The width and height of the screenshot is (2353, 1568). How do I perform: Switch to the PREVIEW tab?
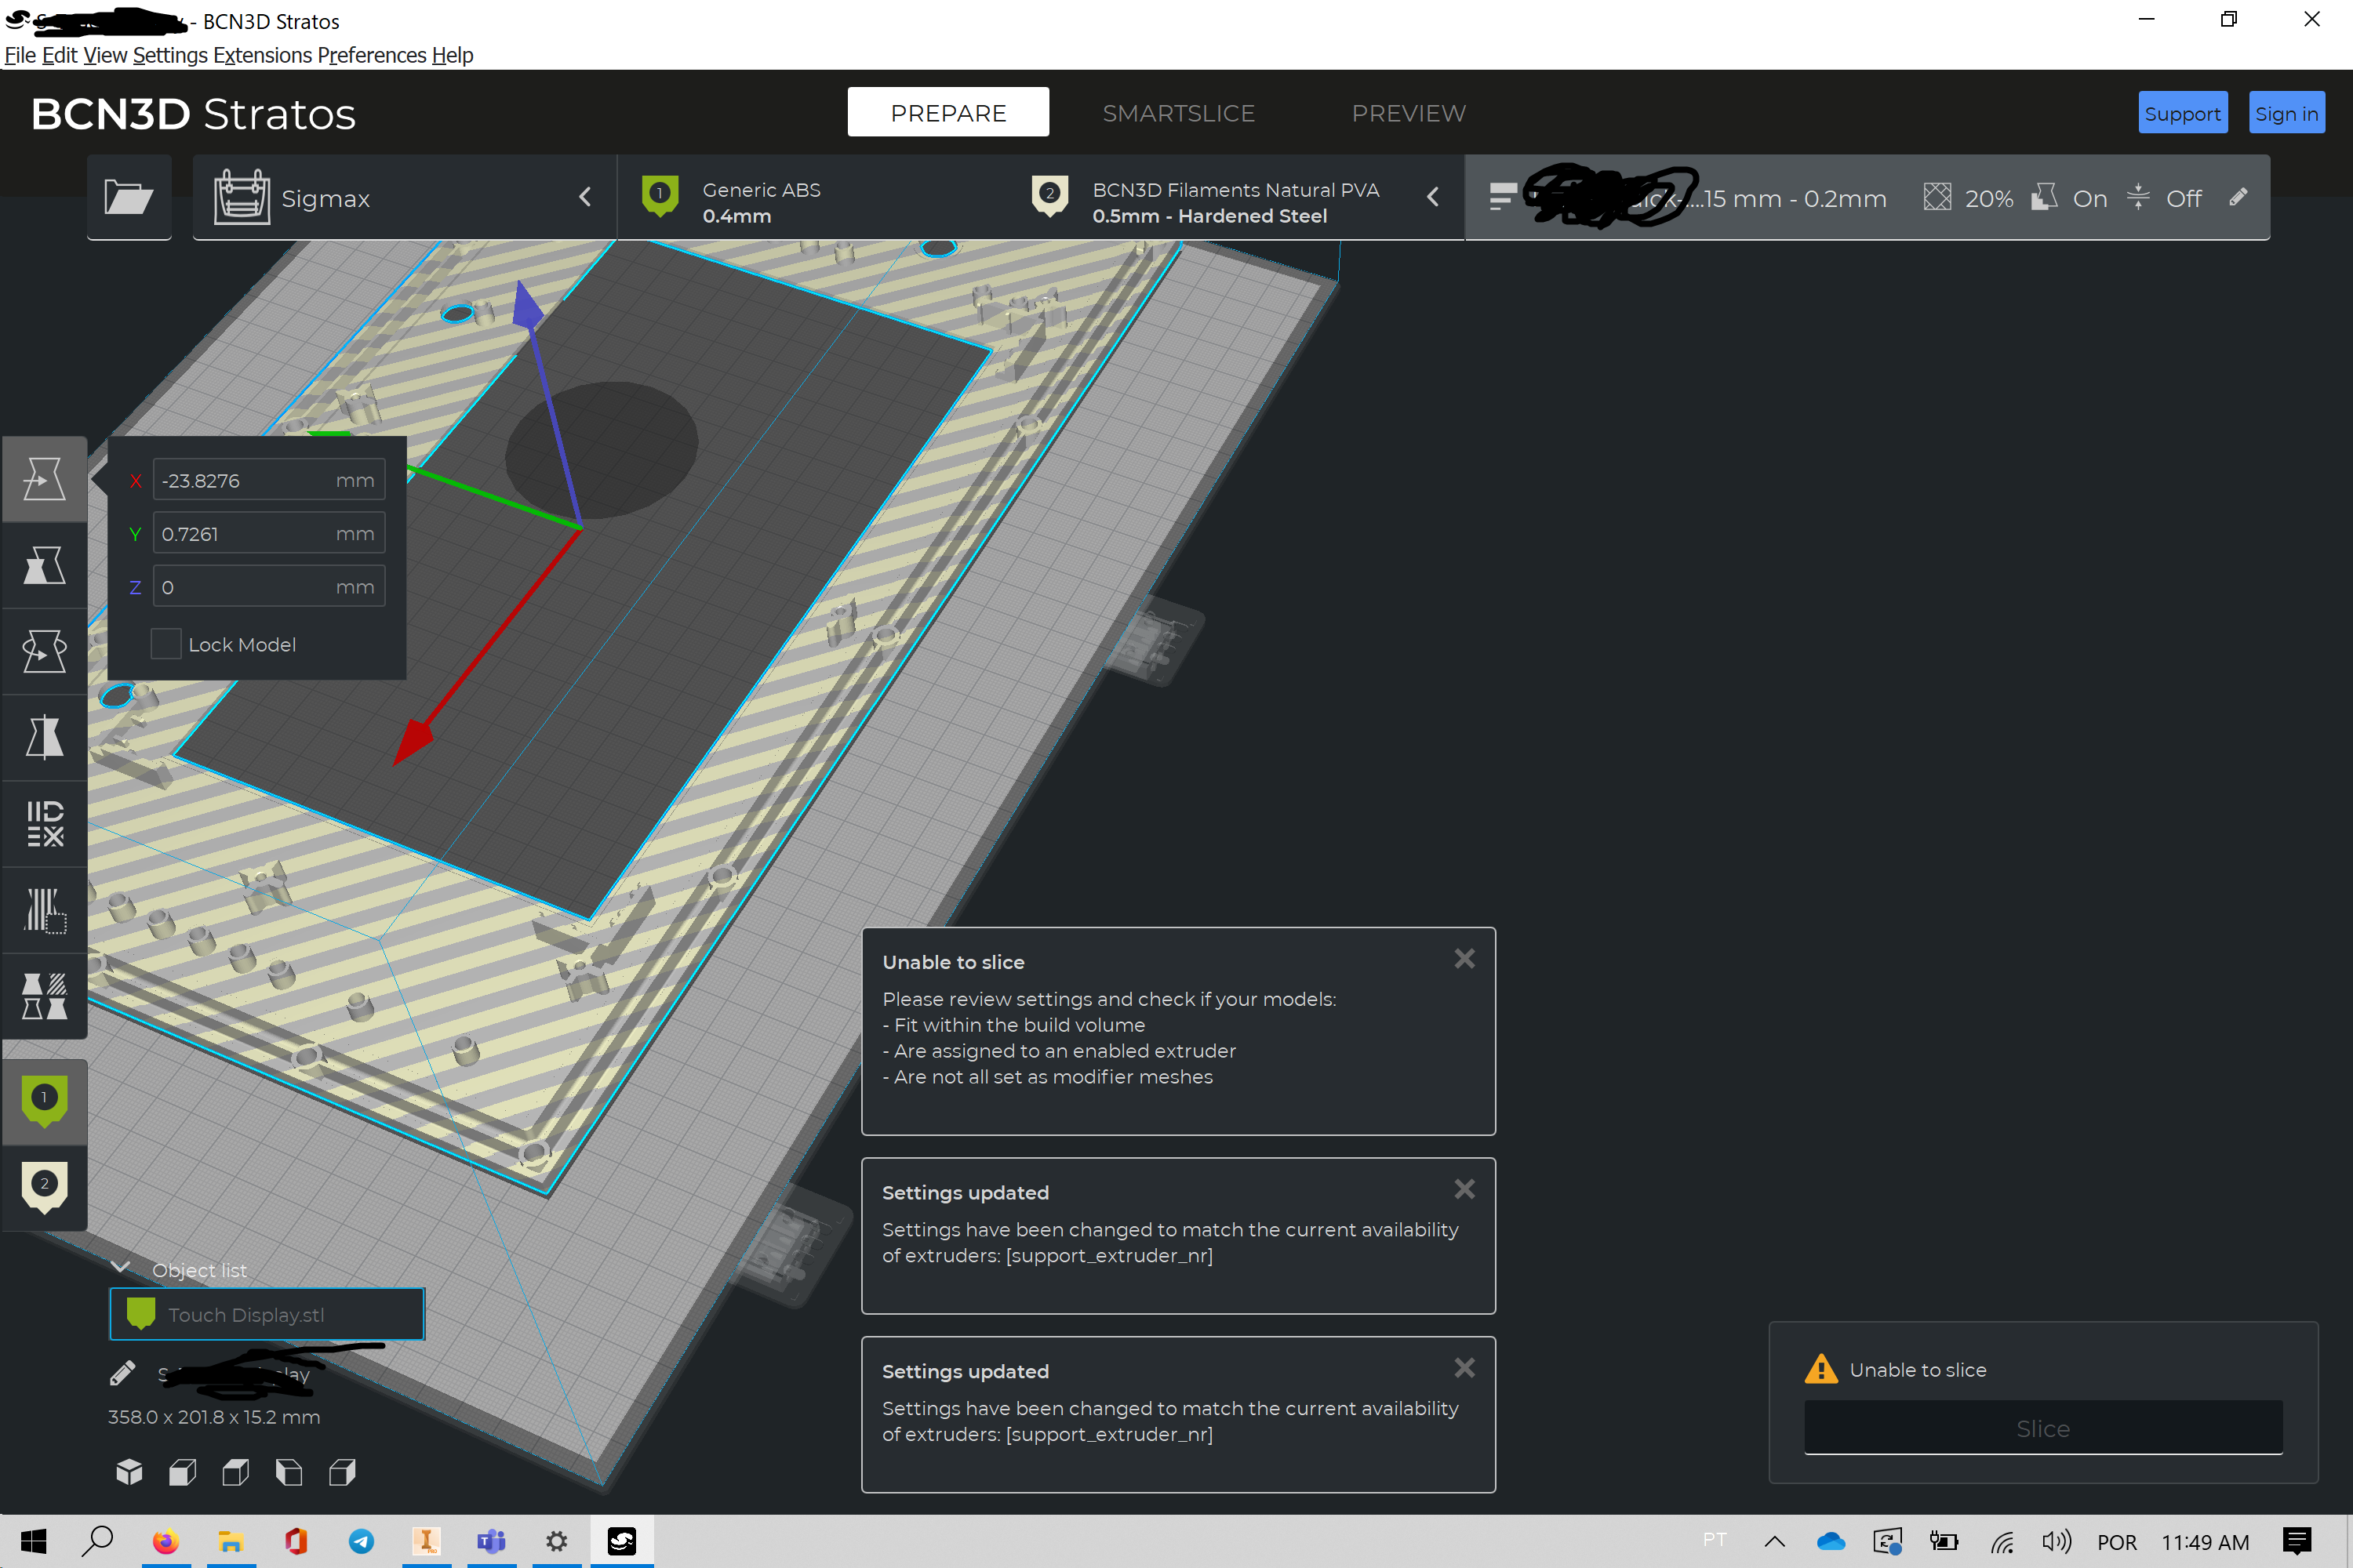(x=1408, y=112)
